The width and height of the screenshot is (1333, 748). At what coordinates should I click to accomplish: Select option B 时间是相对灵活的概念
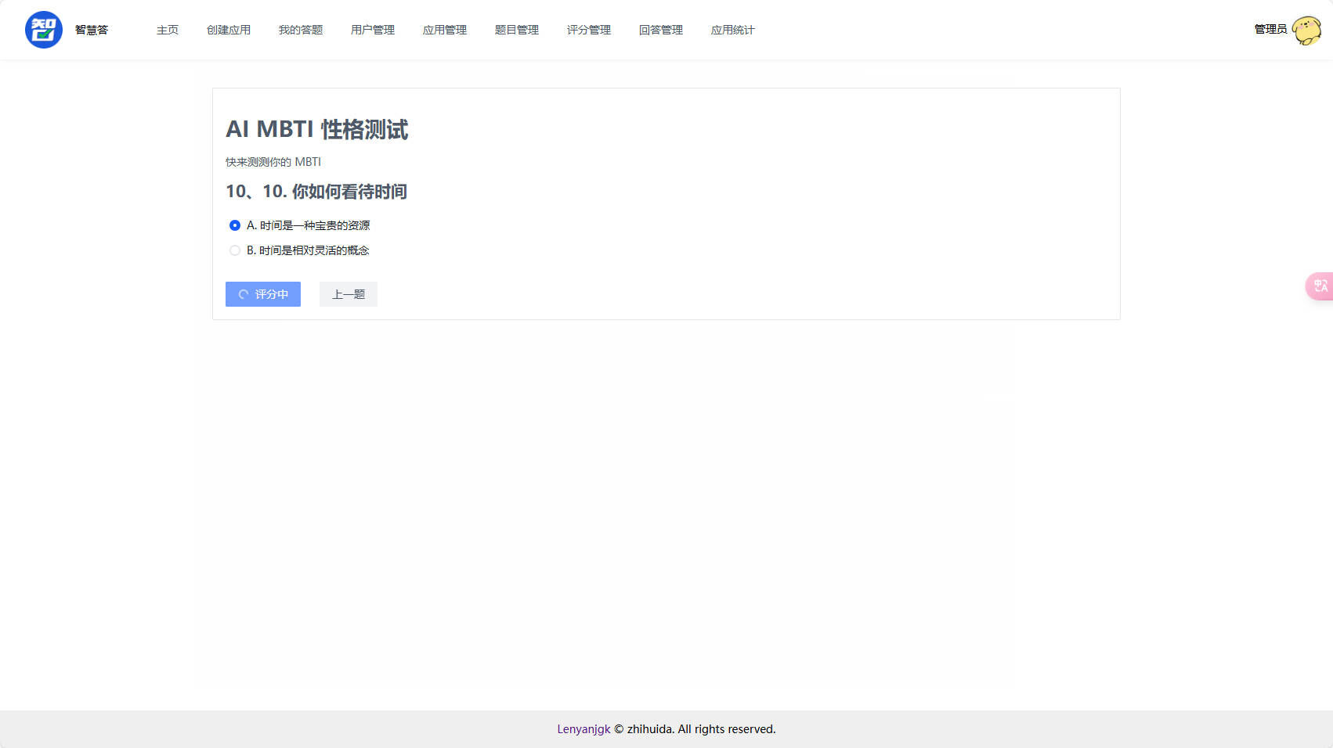tap(234, 250)
